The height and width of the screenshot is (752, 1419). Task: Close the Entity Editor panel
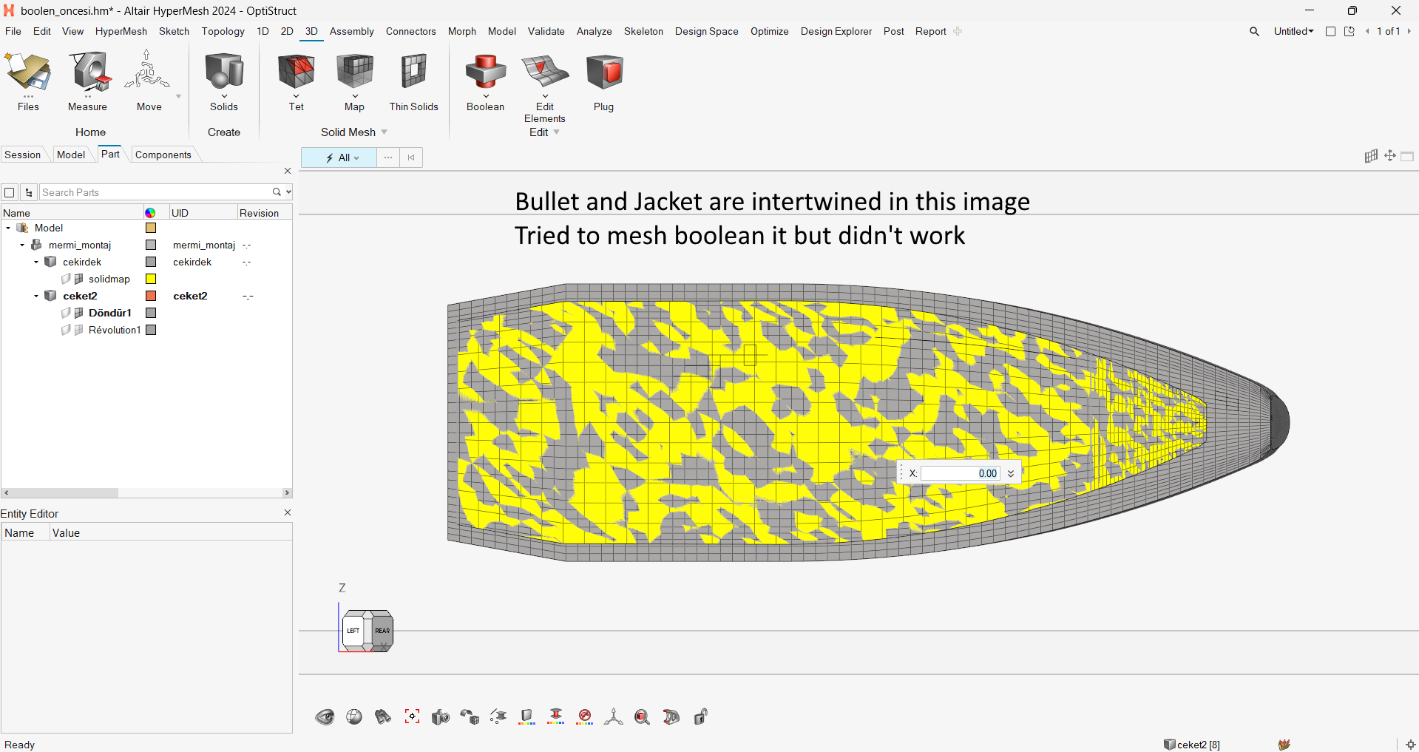[288, 512]
